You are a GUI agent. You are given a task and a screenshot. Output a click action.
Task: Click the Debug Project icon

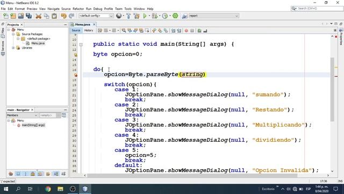[155, 16]
